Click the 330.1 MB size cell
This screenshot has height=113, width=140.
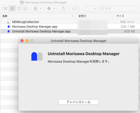[x=127, y=26]
